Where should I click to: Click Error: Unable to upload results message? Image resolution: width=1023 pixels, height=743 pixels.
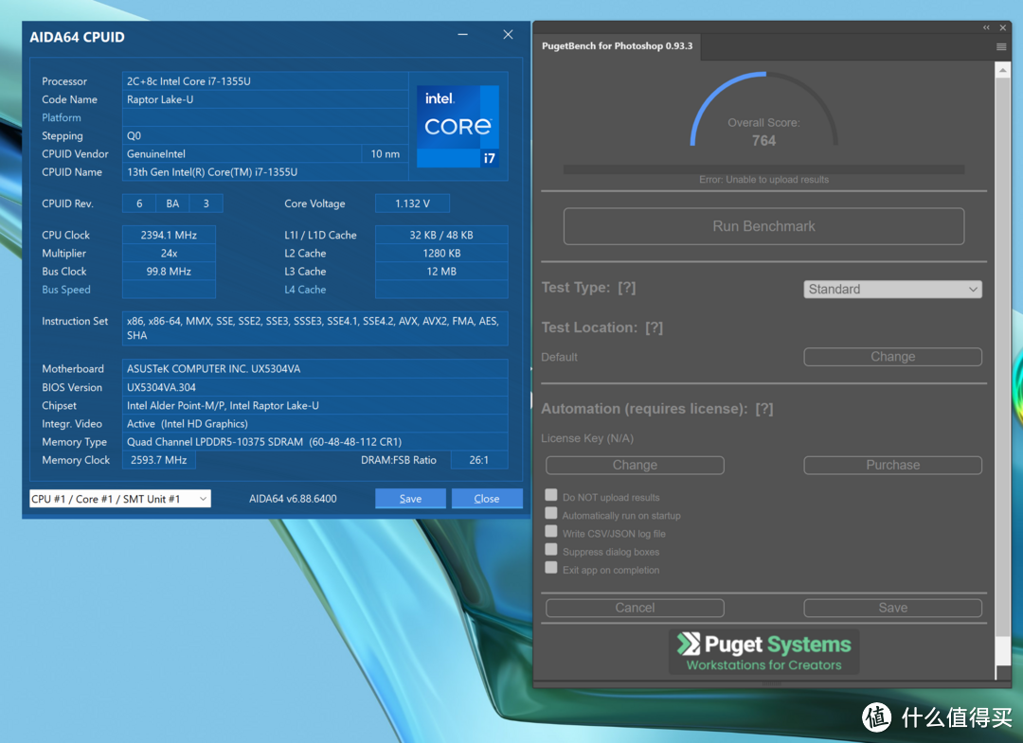coord(763,179)
